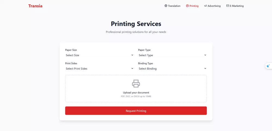The height and width of the screenshot is (131, 272).
Task: Click the printer icon beside Printing
Action: [x=187, y=6]
